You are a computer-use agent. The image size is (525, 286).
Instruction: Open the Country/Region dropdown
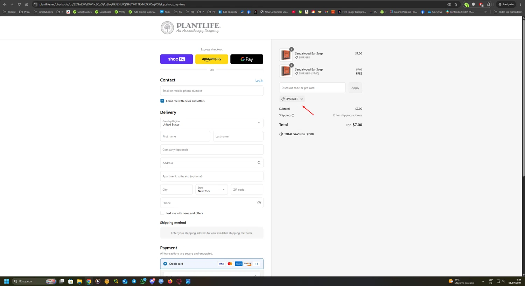tap(212, 123)
